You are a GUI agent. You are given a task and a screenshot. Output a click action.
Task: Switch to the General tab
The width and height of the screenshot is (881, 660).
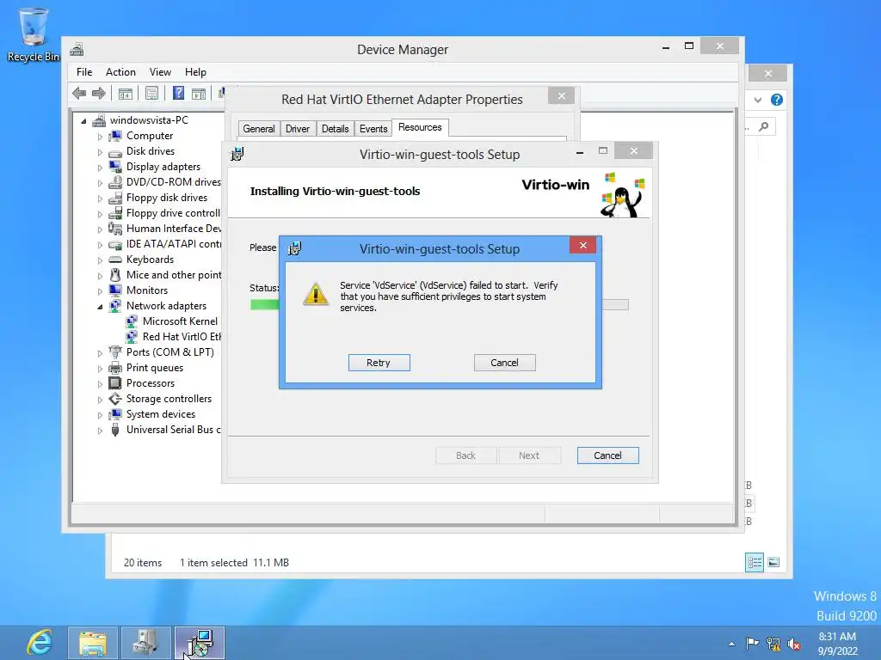[x=259, y=129]
